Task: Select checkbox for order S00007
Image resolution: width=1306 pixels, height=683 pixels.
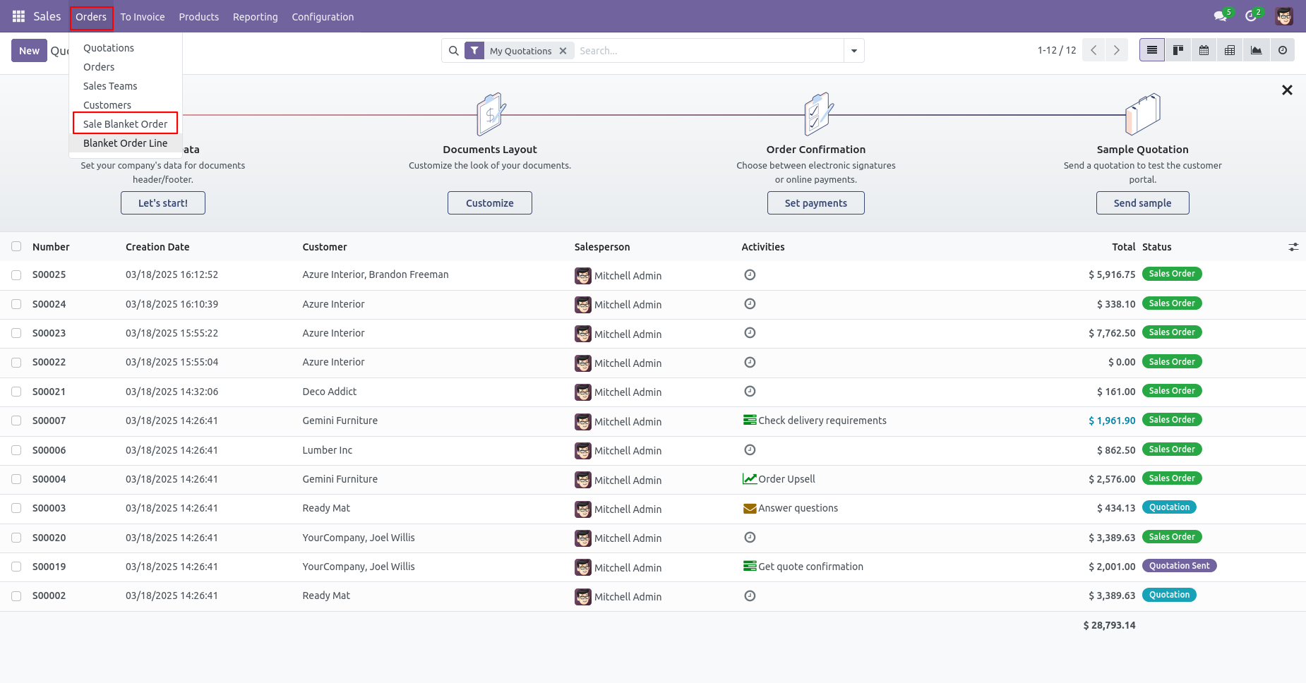Action: point(16,421)
